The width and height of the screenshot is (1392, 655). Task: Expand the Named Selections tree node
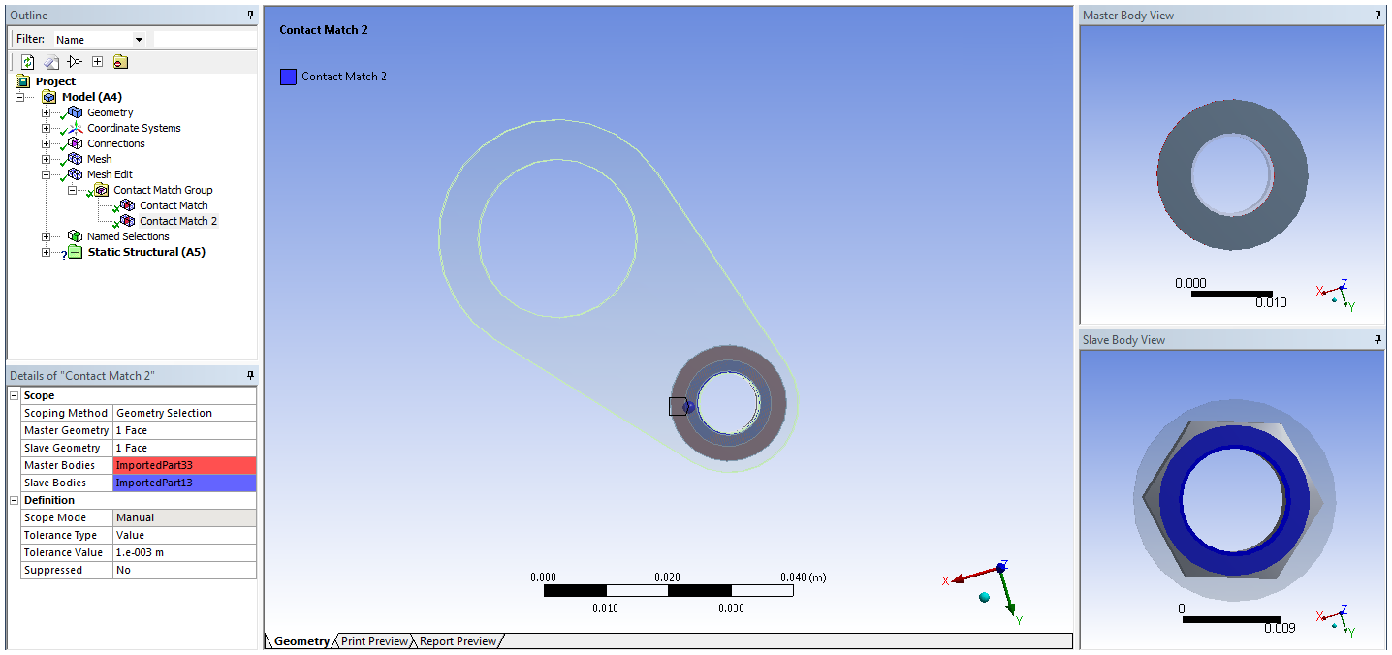pyautogui.click(x=46, y=236)
